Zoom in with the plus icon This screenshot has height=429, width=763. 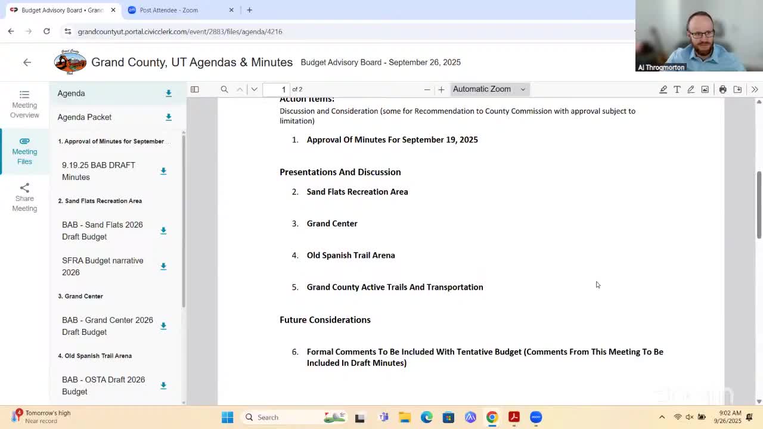click(x=441, y=89)
